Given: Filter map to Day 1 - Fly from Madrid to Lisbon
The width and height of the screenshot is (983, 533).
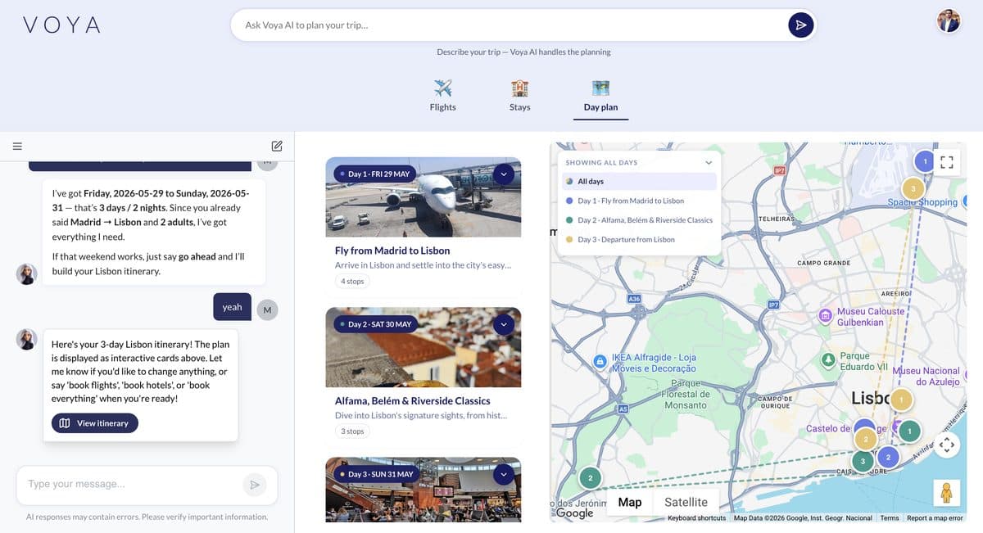Looking at the screenshot, I should pos(639,201).
